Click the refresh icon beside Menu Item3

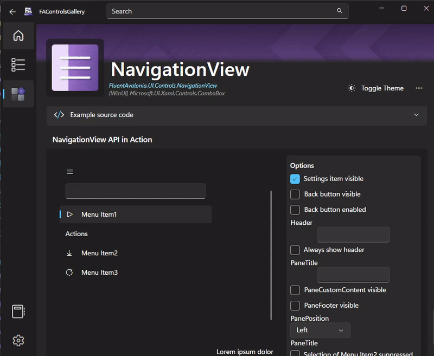69,273
